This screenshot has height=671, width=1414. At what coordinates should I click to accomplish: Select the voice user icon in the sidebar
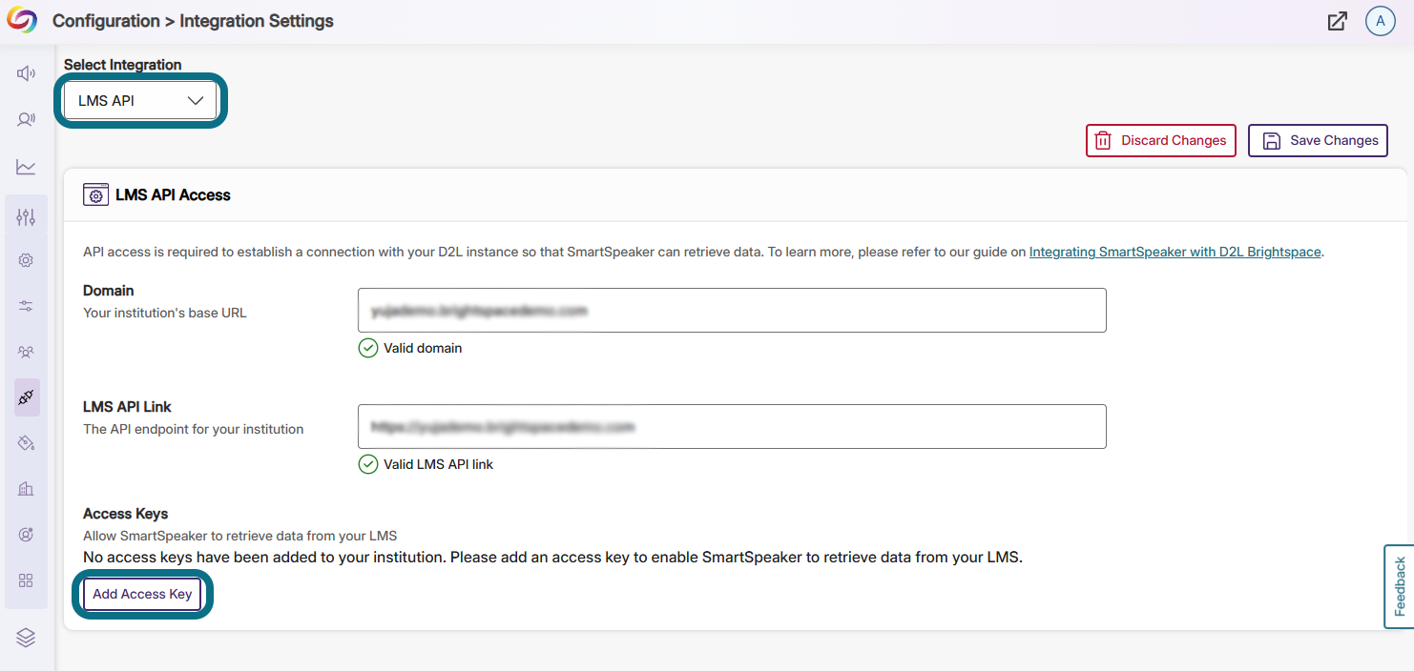coord(26,119)
